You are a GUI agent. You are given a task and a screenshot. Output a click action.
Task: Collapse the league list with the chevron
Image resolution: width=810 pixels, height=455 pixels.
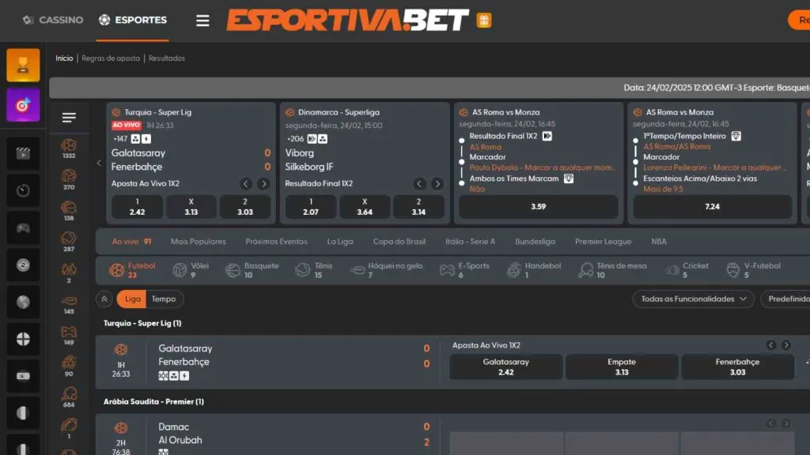(x=103, y=299)
